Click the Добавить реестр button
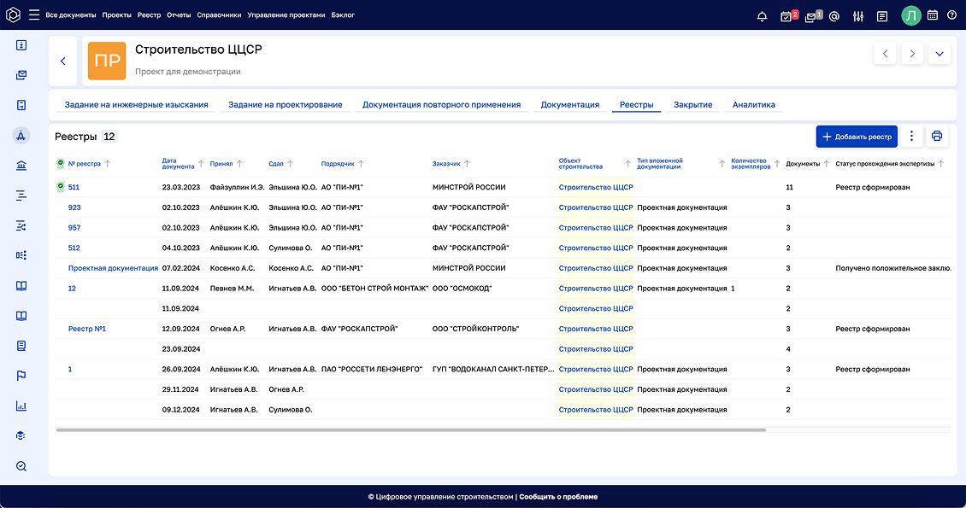The height and width of the screenshot is (508, 966). pos(856,137)
